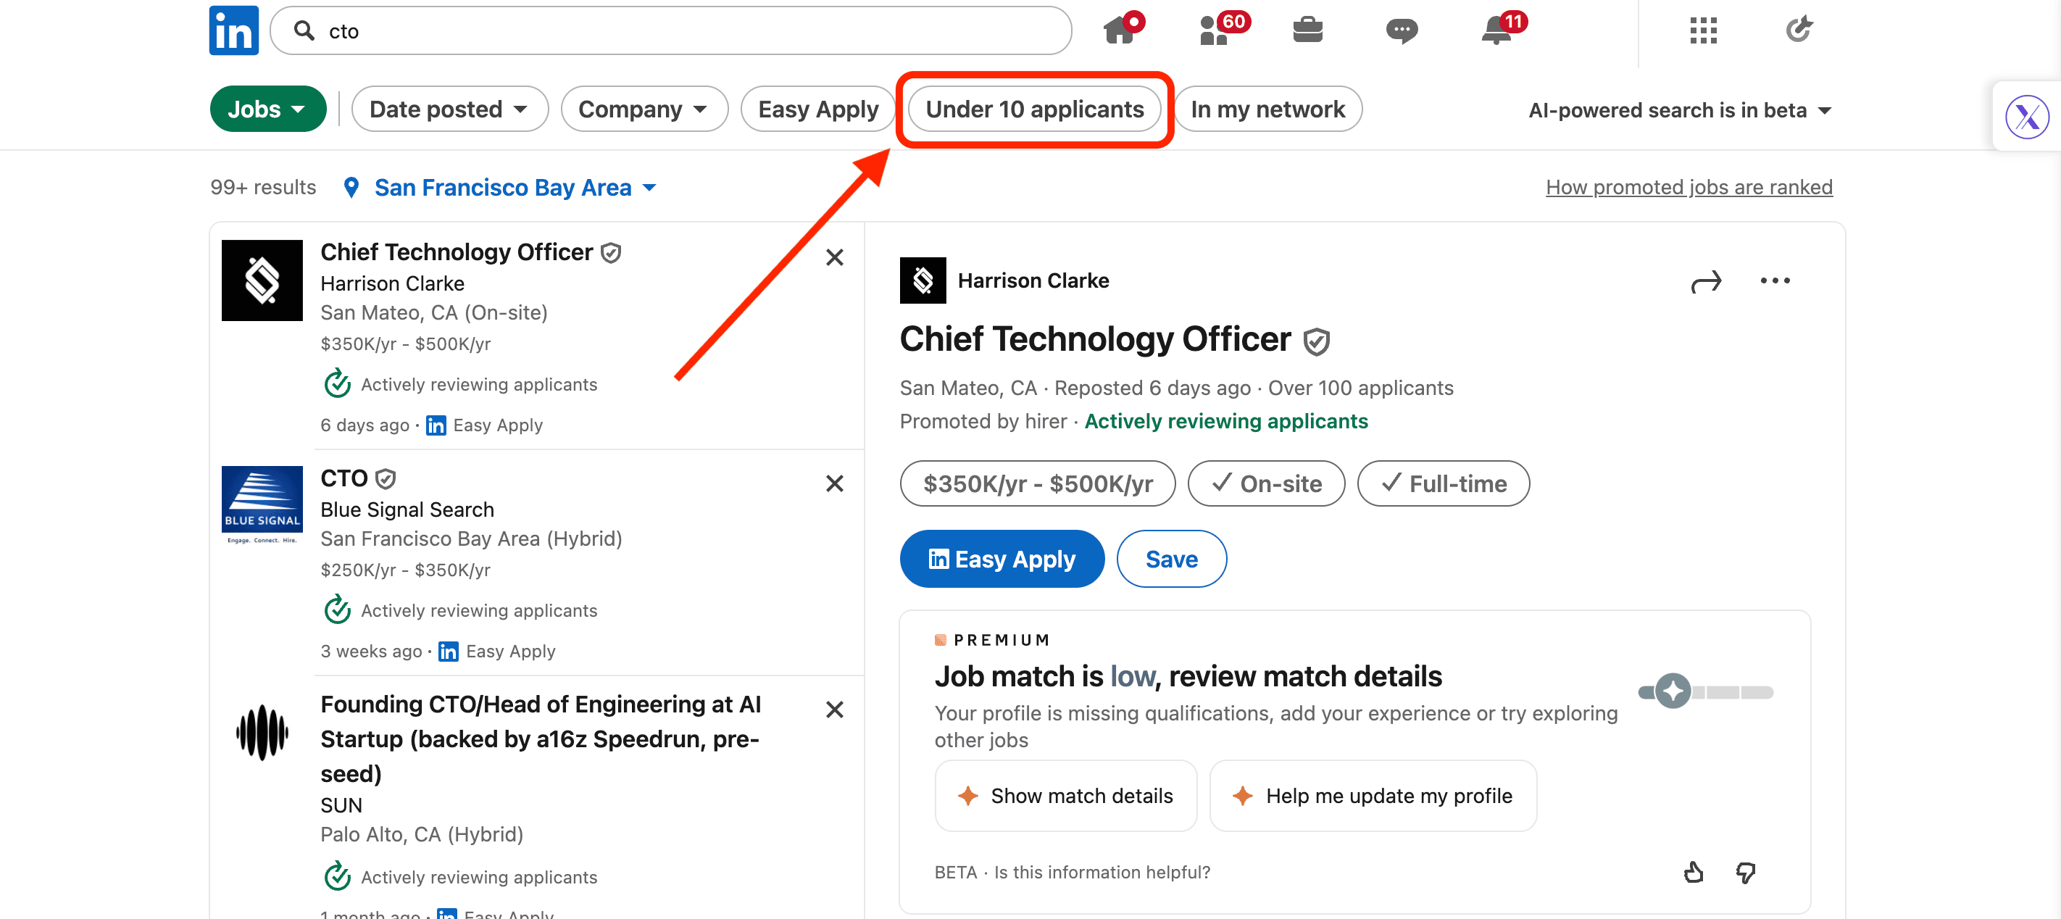Share the Chief Technology Officer job posting

pos(1707,280)
